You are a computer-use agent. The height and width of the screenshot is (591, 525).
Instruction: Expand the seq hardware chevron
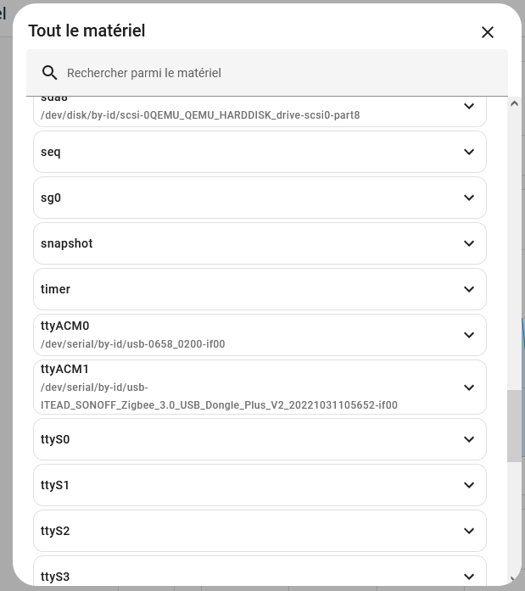(x=469, y=152)
